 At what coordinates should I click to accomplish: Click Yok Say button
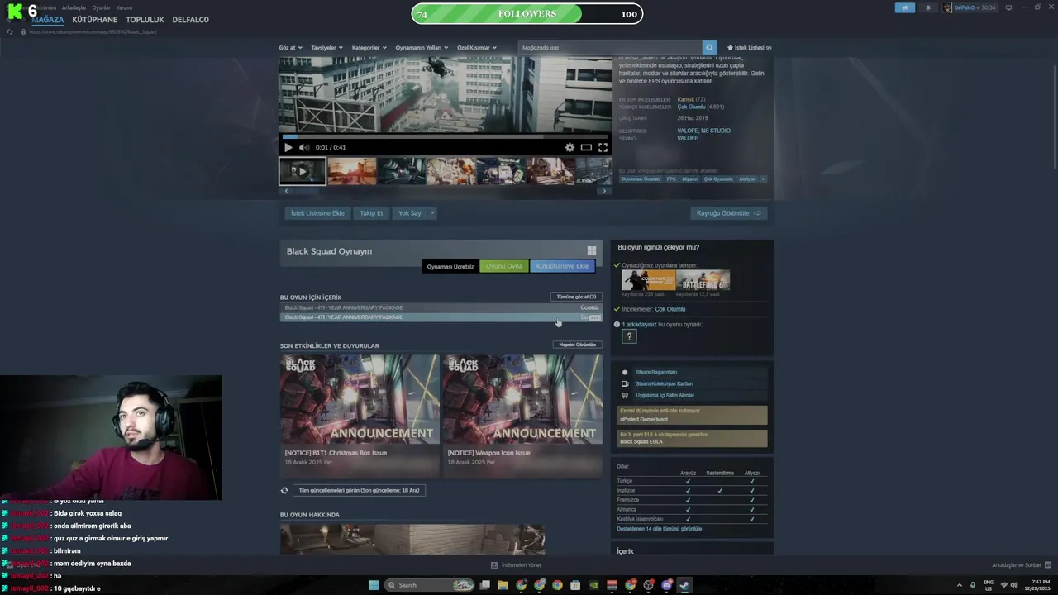(409, 213)
